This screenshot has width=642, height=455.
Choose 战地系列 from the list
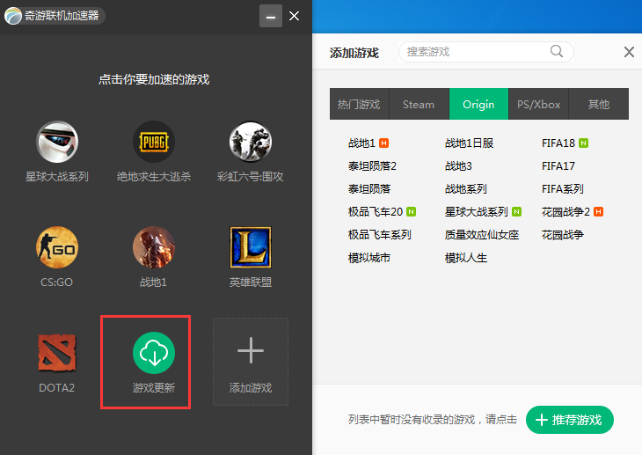[466, 189]
